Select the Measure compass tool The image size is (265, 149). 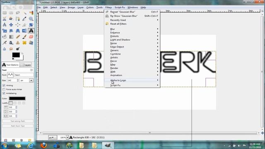(5, 25)
